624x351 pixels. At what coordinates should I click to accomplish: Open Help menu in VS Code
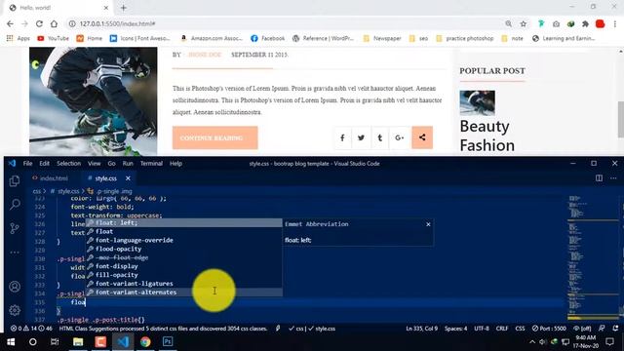(175, 164)
